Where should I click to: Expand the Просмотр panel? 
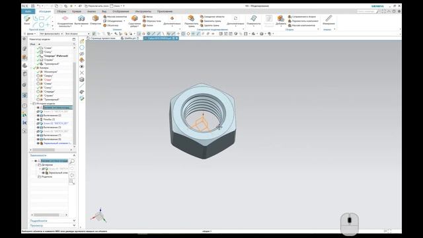(74, 225)
